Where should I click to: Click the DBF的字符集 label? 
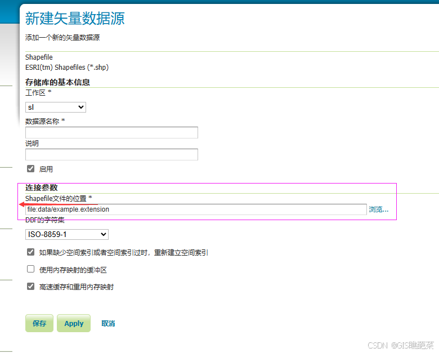coord(45,220)
